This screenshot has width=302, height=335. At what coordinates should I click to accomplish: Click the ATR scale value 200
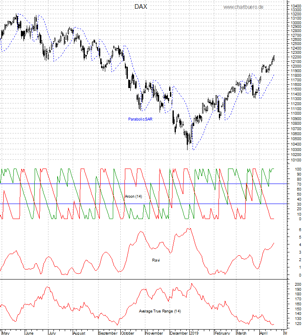(298, 285)
